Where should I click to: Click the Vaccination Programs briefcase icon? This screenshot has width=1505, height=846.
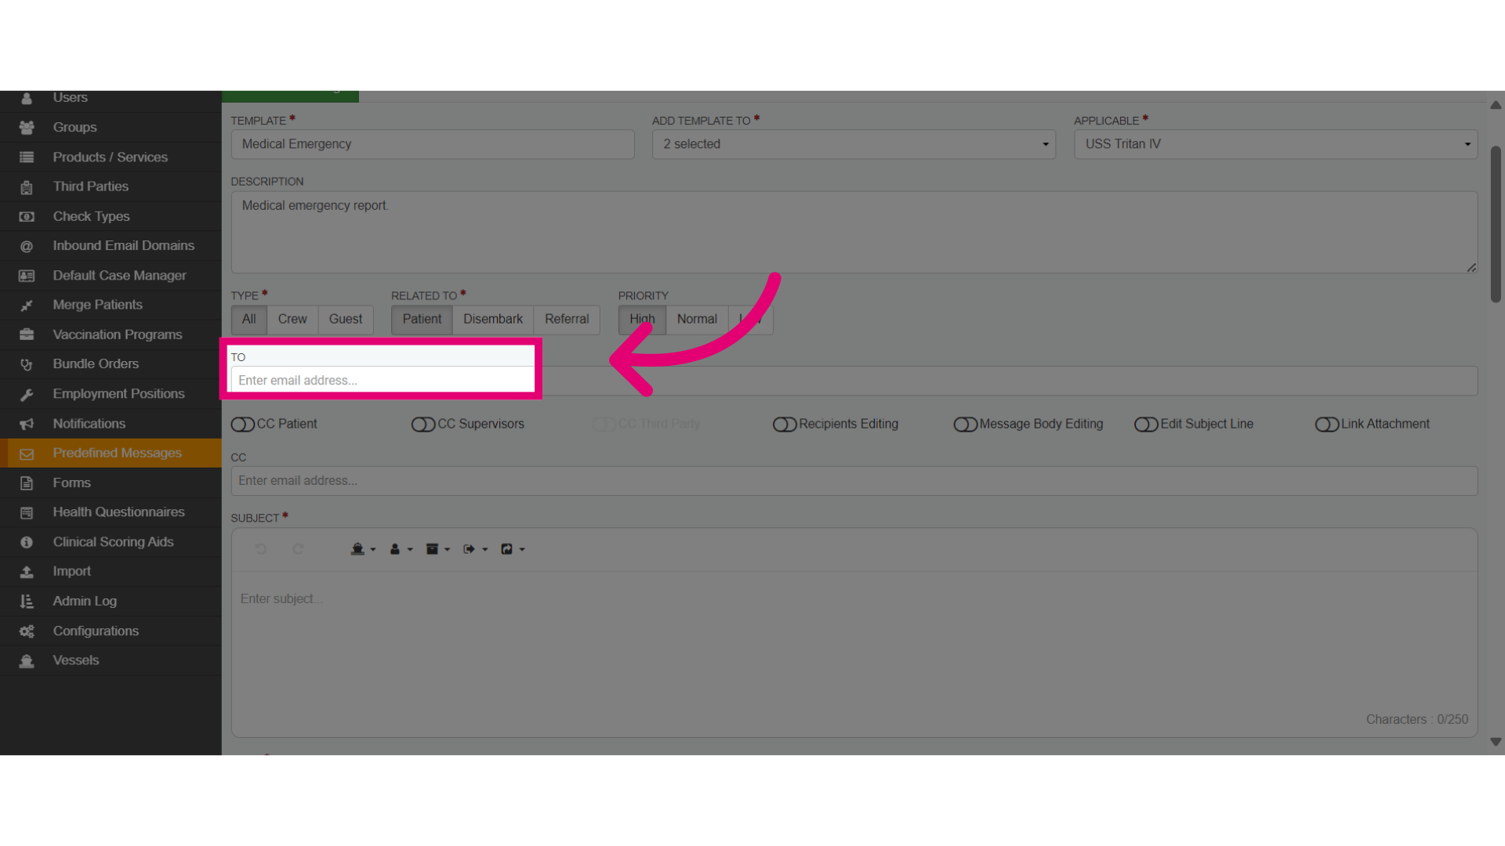pyautogui.click(x=27, y=335)
